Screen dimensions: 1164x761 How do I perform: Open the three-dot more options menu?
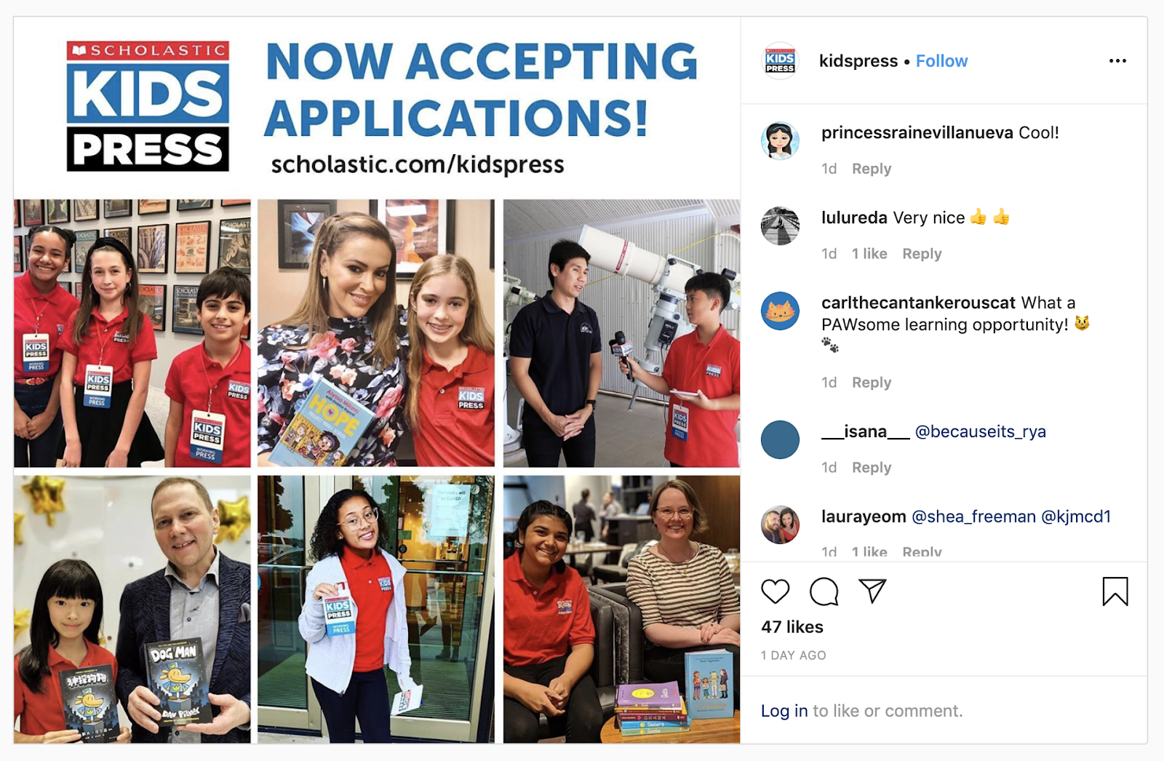(x=1117, y=60)
